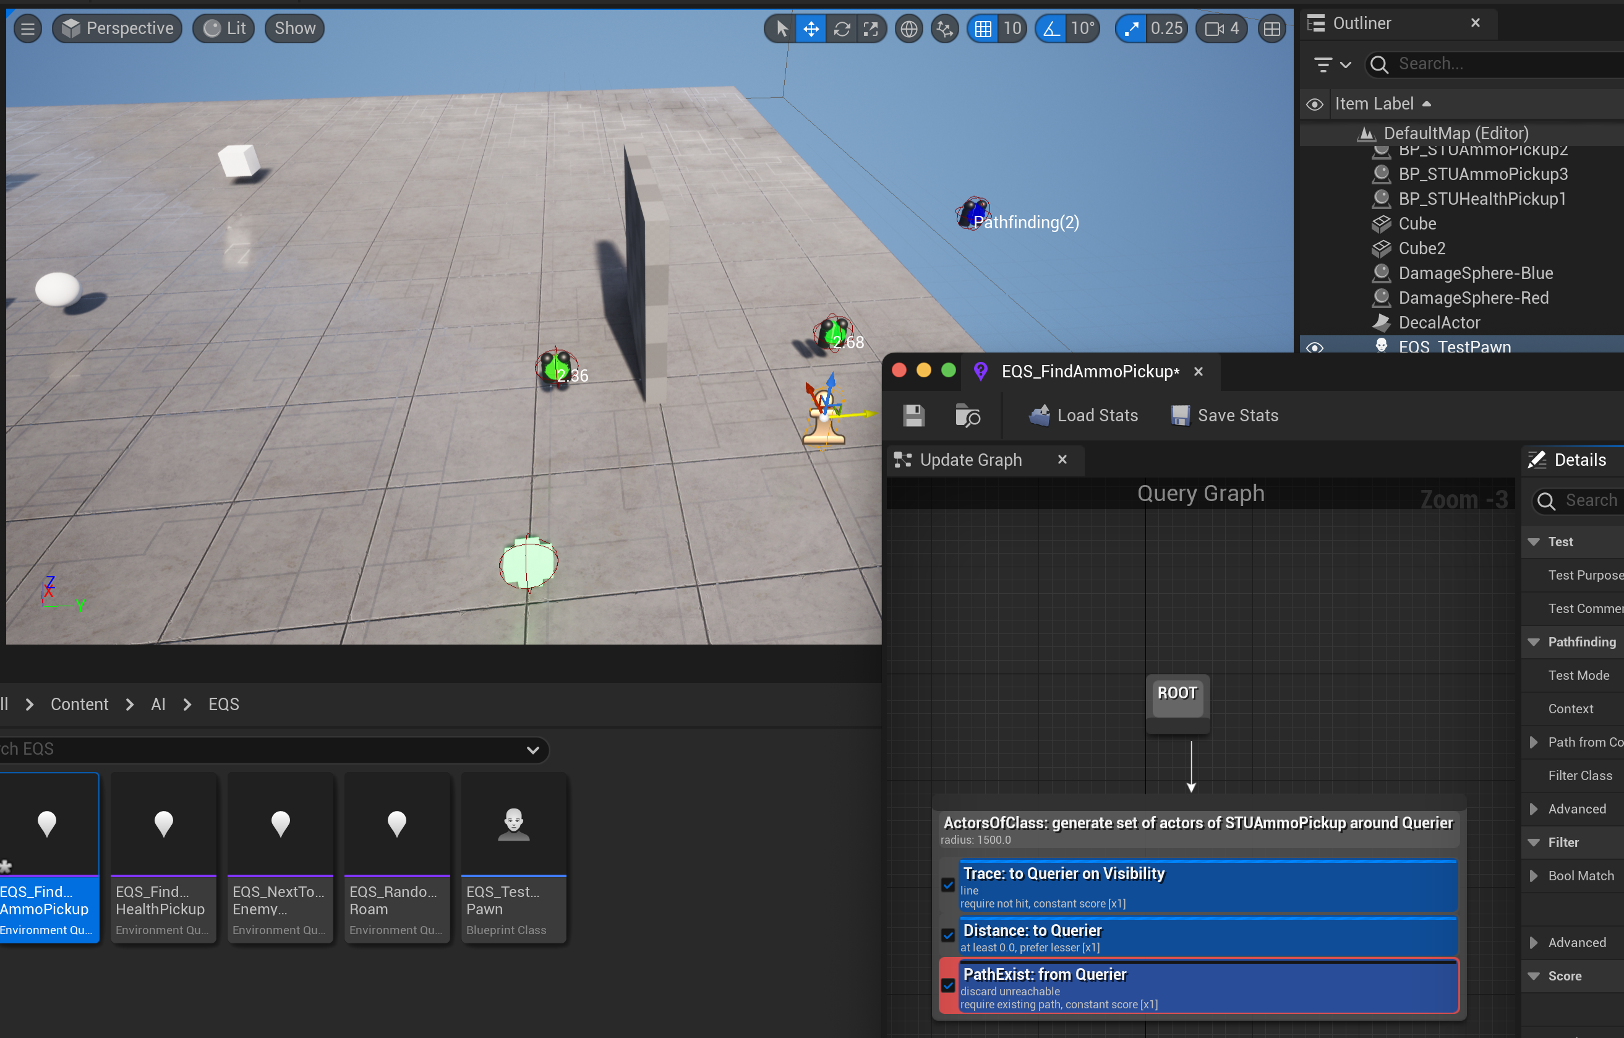This screenshot has height=1038, width=1624.
Task: Choose the Select objects cursor tool
Action: pyautogui.click(x=781, y=28)
